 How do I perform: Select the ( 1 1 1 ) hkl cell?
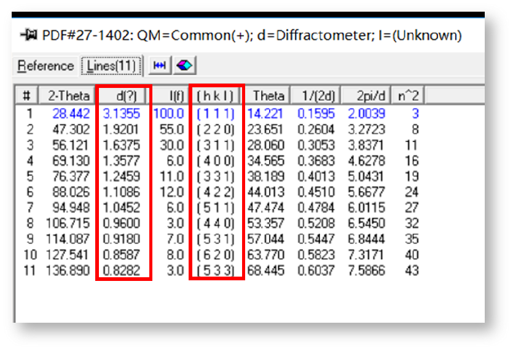[x=216, y=114]
